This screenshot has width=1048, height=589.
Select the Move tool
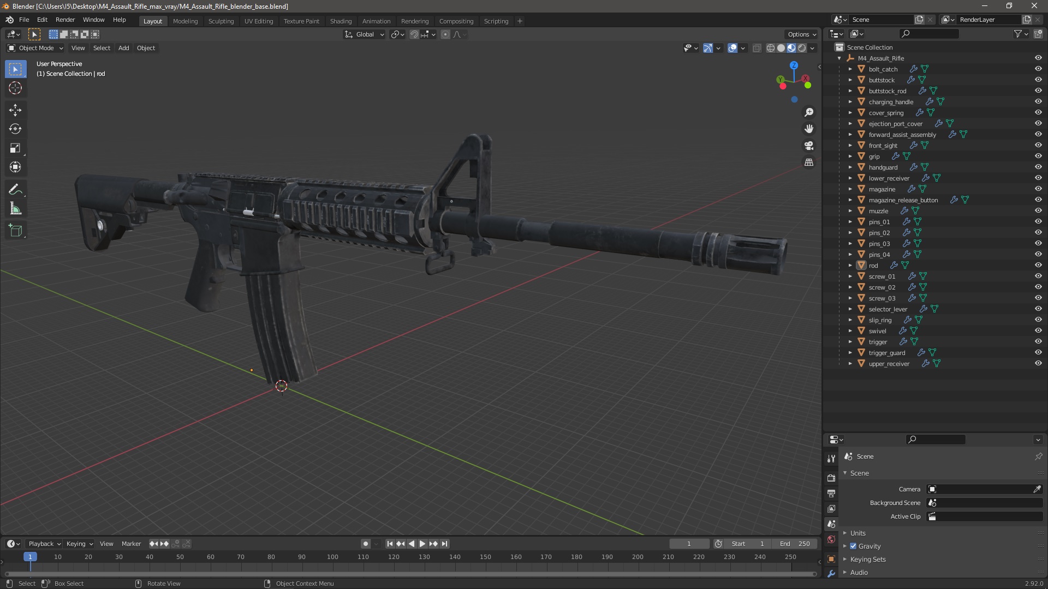pyautogui.click(x=15, y=110)
